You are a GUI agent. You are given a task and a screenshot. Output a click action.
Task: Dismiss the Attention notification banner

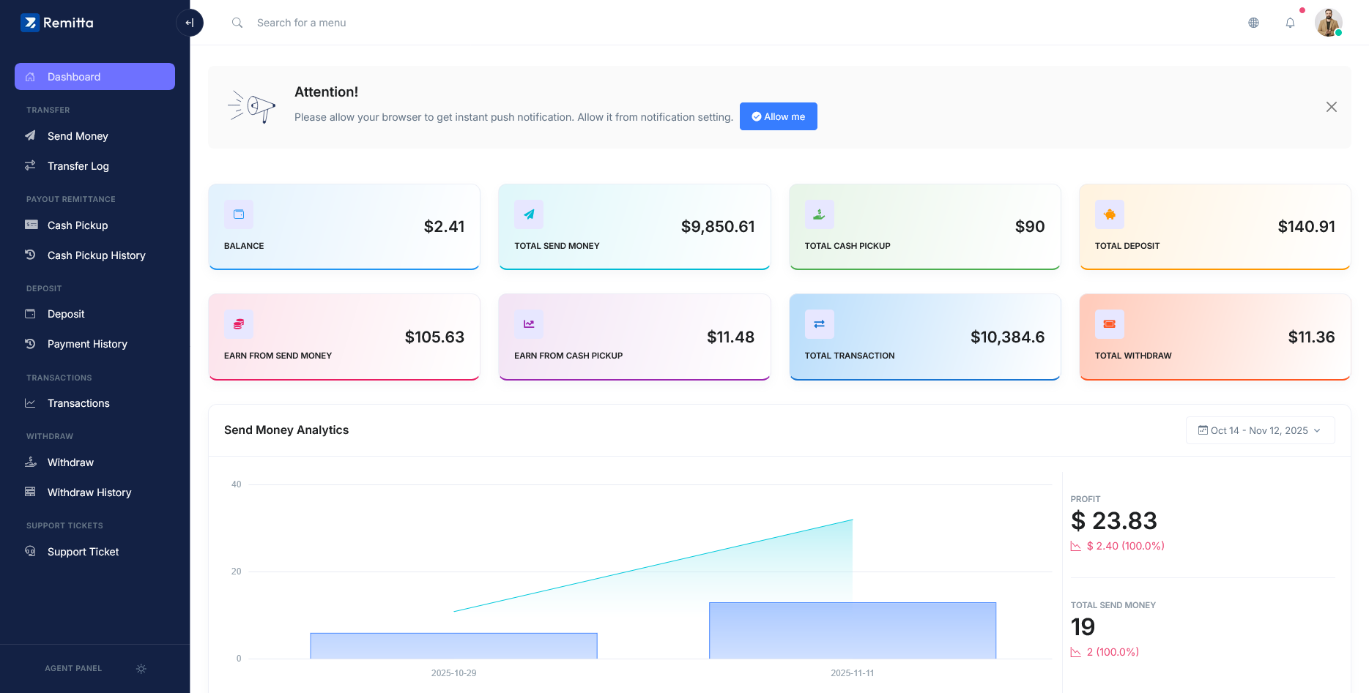[1331, 107]
